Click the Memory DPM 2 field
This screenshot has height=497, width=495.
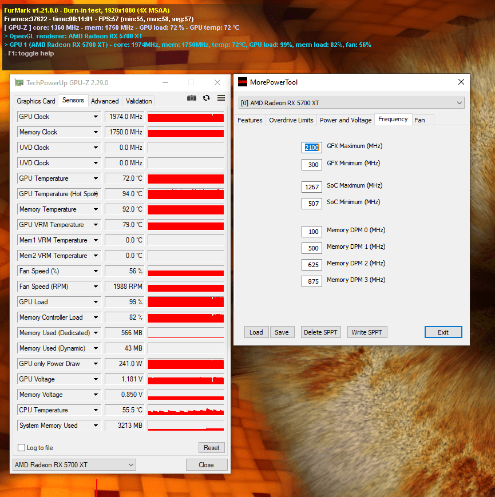312,265
